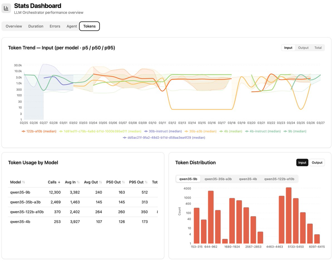The width and height of the screenshot is (334, 262).
Task: Click the 03/12 date on trend axis
Action: 172,123
